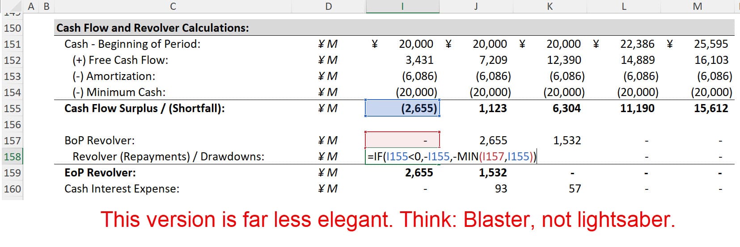The height and width of the screenshot is (247, 740).
Task: Click '(-) Minimum Cash:' label cell
Action: click(x=119, y=92)
